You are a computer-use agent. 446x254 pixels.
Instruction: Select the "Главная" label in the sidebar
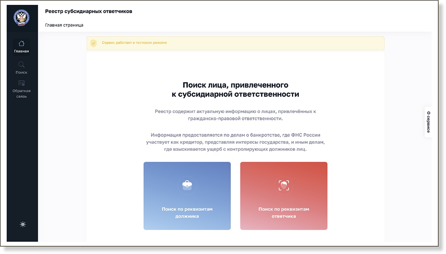coord(22,51)
